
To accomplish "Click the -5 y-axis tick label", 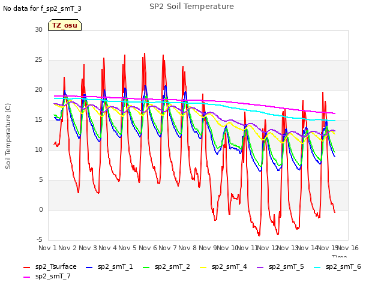I will [40, 239].
